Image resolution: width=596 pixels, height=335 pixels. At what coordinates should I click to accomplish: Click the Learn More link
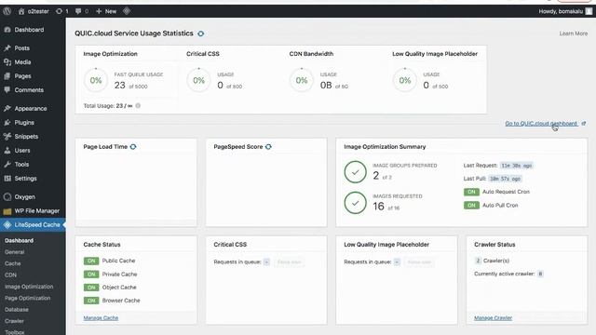(574, 33)
